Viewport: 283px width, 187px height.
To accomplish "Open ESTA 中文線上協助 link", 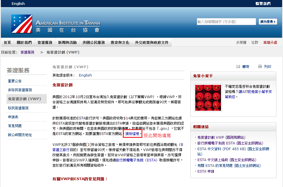I will click(227, 160).
